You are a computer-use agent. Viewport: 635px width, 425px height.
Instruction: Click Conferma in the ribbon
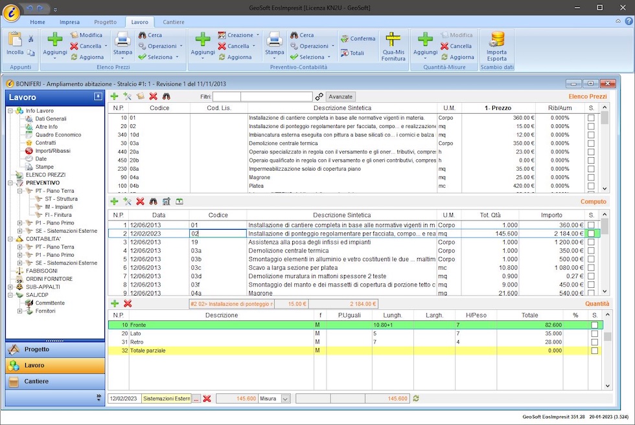point(358,38)
